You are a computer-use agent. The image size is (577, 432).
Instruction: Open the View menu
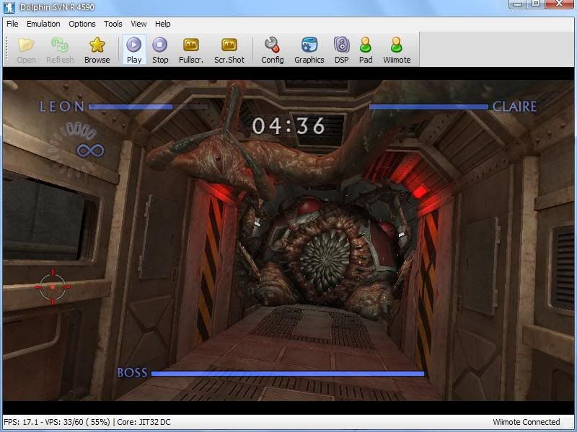pos(138,24)
